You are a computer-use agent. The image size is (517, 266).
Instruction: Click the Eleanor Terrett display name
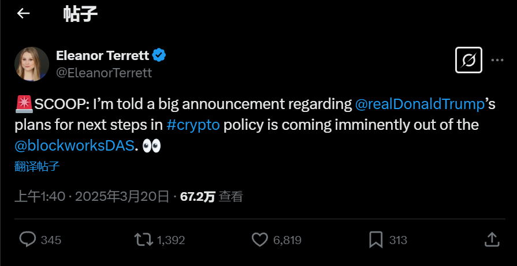point(102,55)
